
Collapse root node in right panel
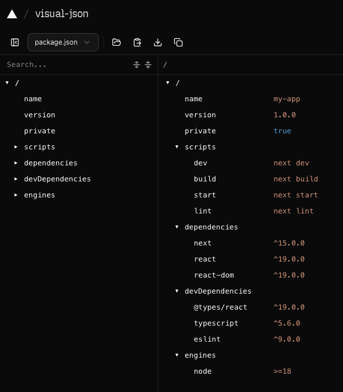pos(168,83)
